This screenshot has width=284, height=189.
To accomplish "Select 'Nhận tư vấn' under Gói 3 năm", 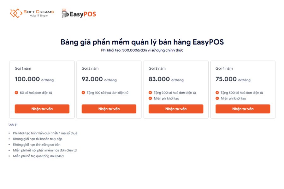I will [176, 109].
